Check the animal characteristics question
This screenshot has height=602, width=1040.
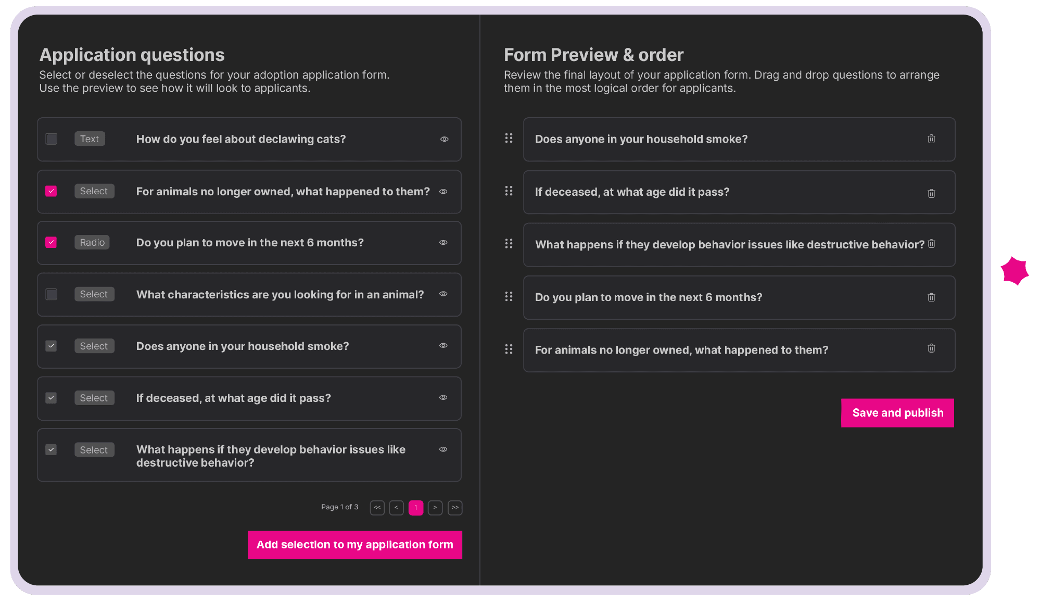tap(51, 294)
